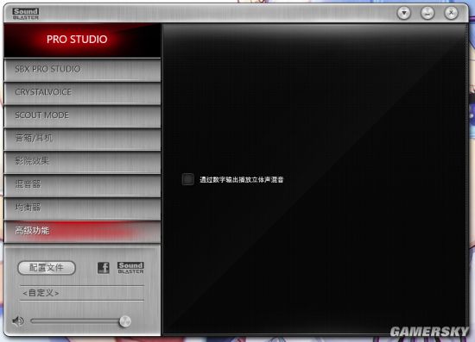Click the master volume slider knob

point(125,321)
